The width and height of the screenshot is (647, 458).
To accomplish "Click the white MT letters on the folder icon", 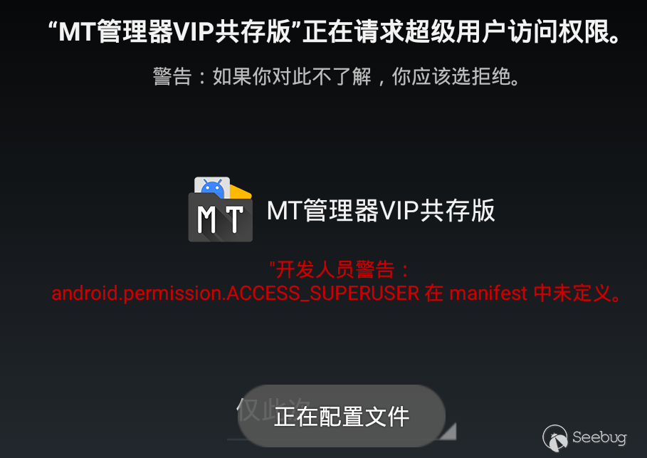I will click(220, 219).
